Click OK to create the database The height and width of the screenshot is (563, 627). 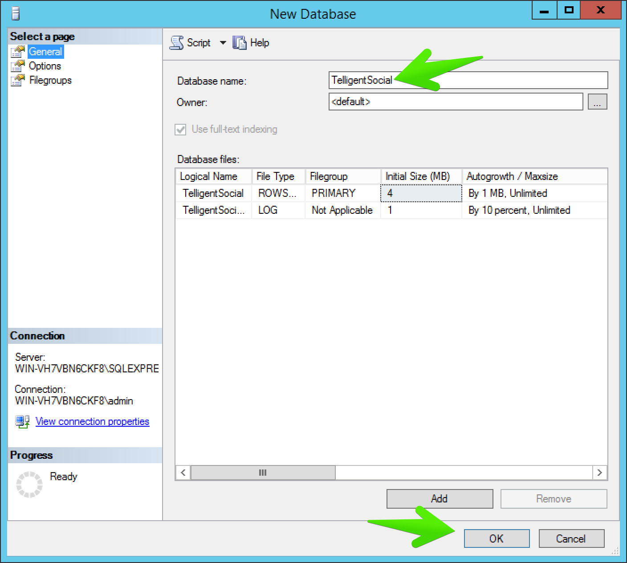497,539
